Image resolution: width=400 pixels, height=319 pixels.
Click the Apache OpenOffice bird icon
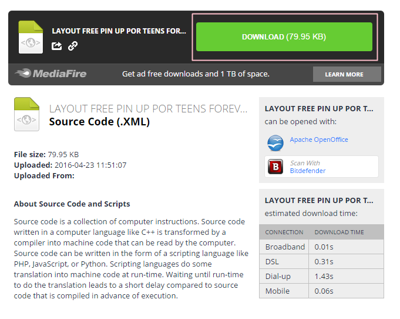coord(275,143)
